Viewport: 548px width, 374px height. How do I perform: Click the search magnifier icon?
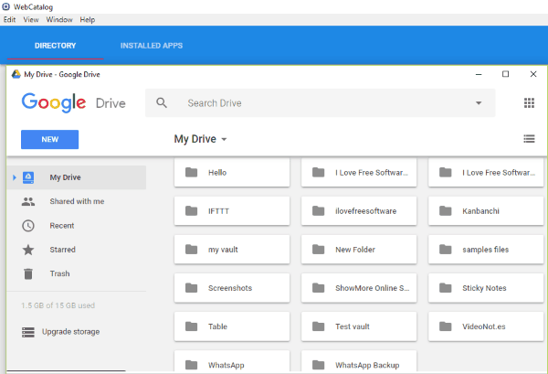pyautogui.click(x=162, y=103)
